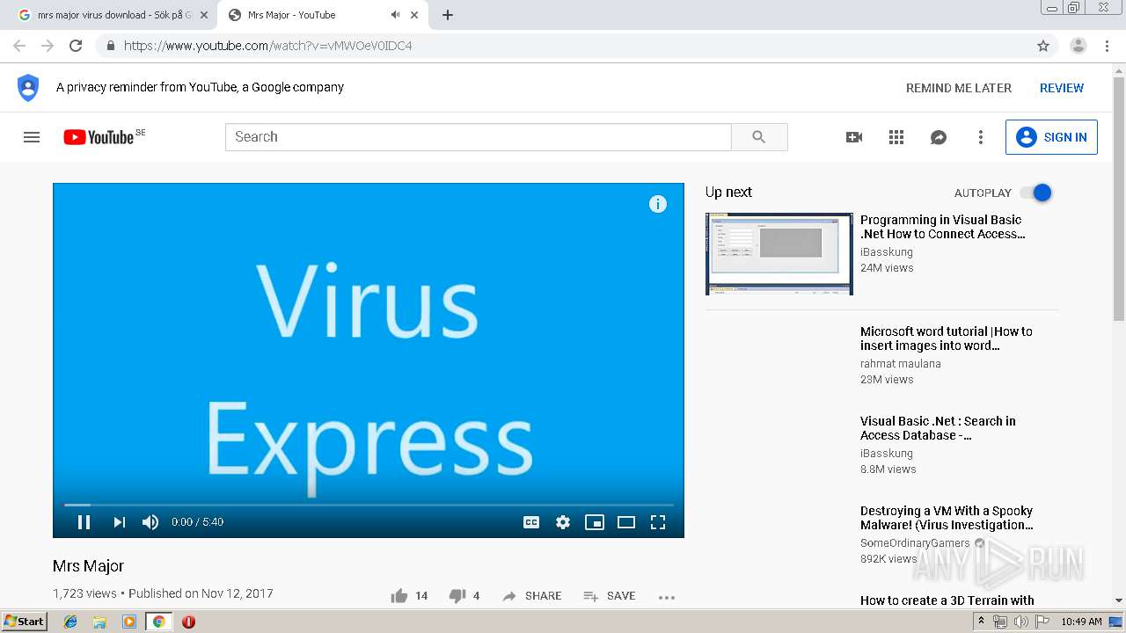Enter full screen mode
The height and width of the screenshot is (633, 1126).
click(658, 522)
